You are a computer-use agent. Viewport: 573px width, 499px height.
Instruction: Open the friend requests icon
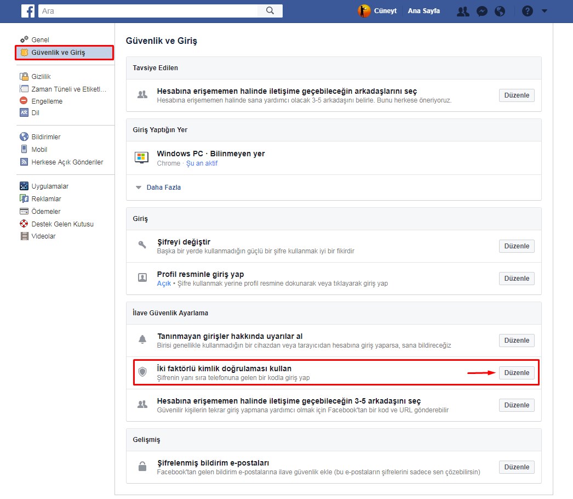click(463, 11)
